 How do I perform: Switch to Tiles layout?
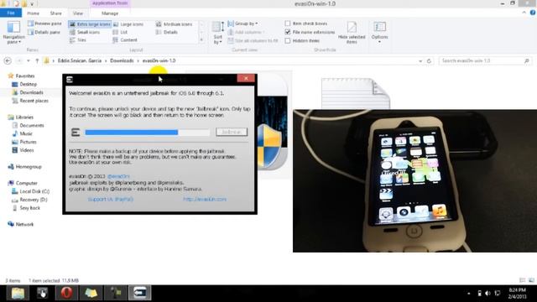click(78, 40)
